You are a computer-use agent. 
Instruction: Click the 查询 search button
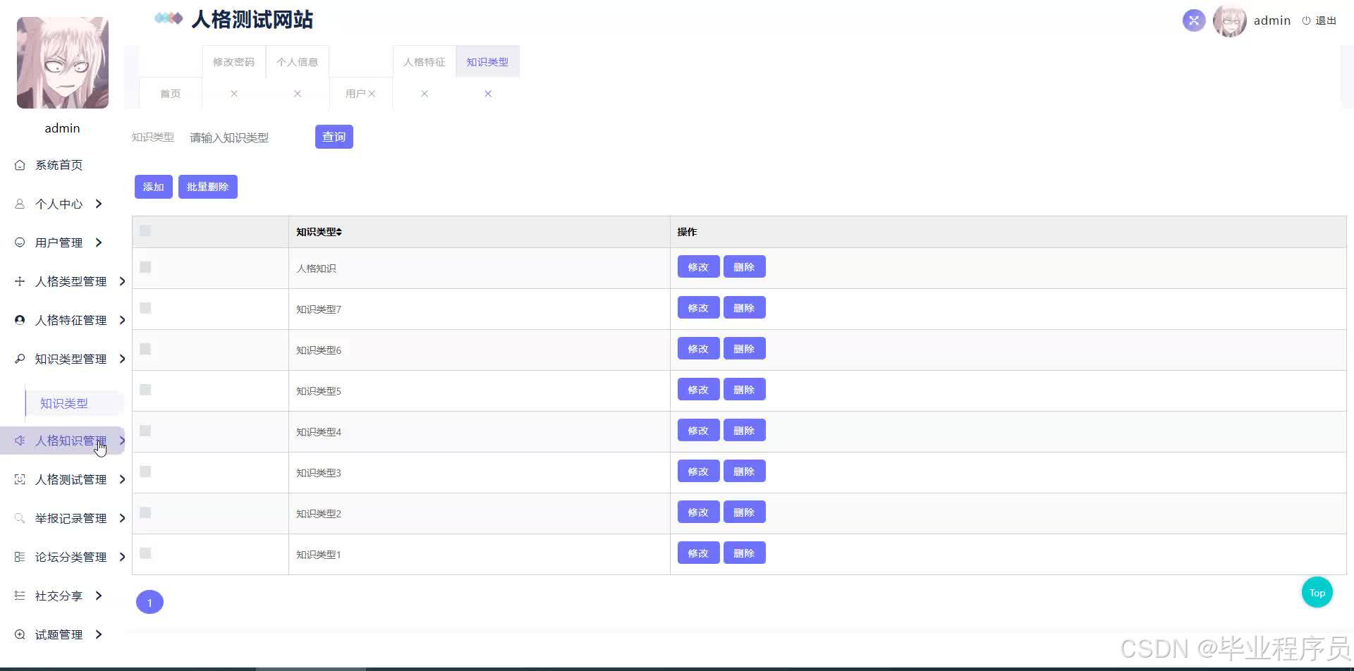tap(334, 137)
